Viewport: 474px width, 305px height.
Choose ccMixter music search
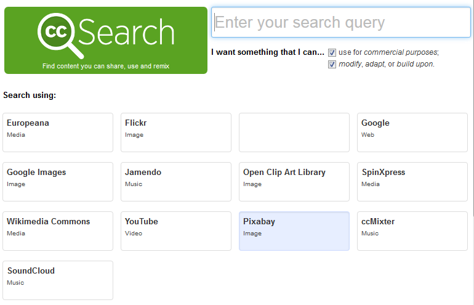(x=412, y=231)
